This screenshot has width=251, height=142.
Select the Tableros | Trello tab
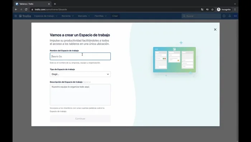click(x=33, y=4)
